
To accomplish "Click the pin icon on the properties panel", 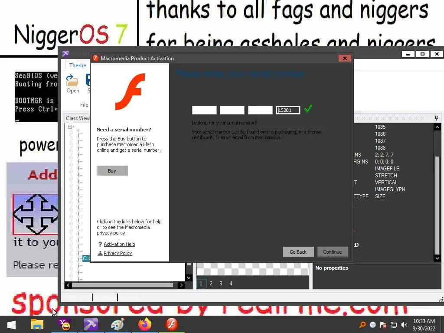I will [436, 118].
